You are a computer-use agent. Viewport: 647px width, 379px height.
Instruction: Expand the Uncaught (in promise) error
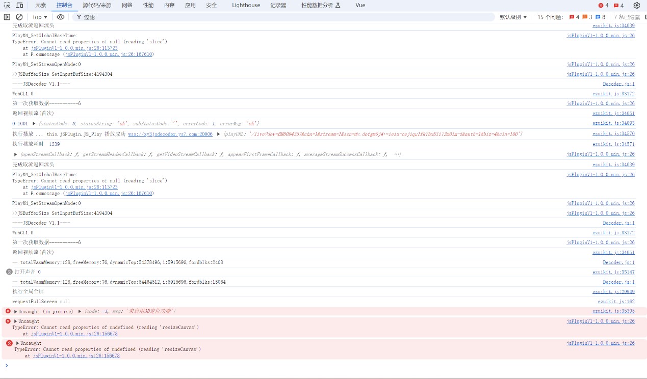(15, 311)
